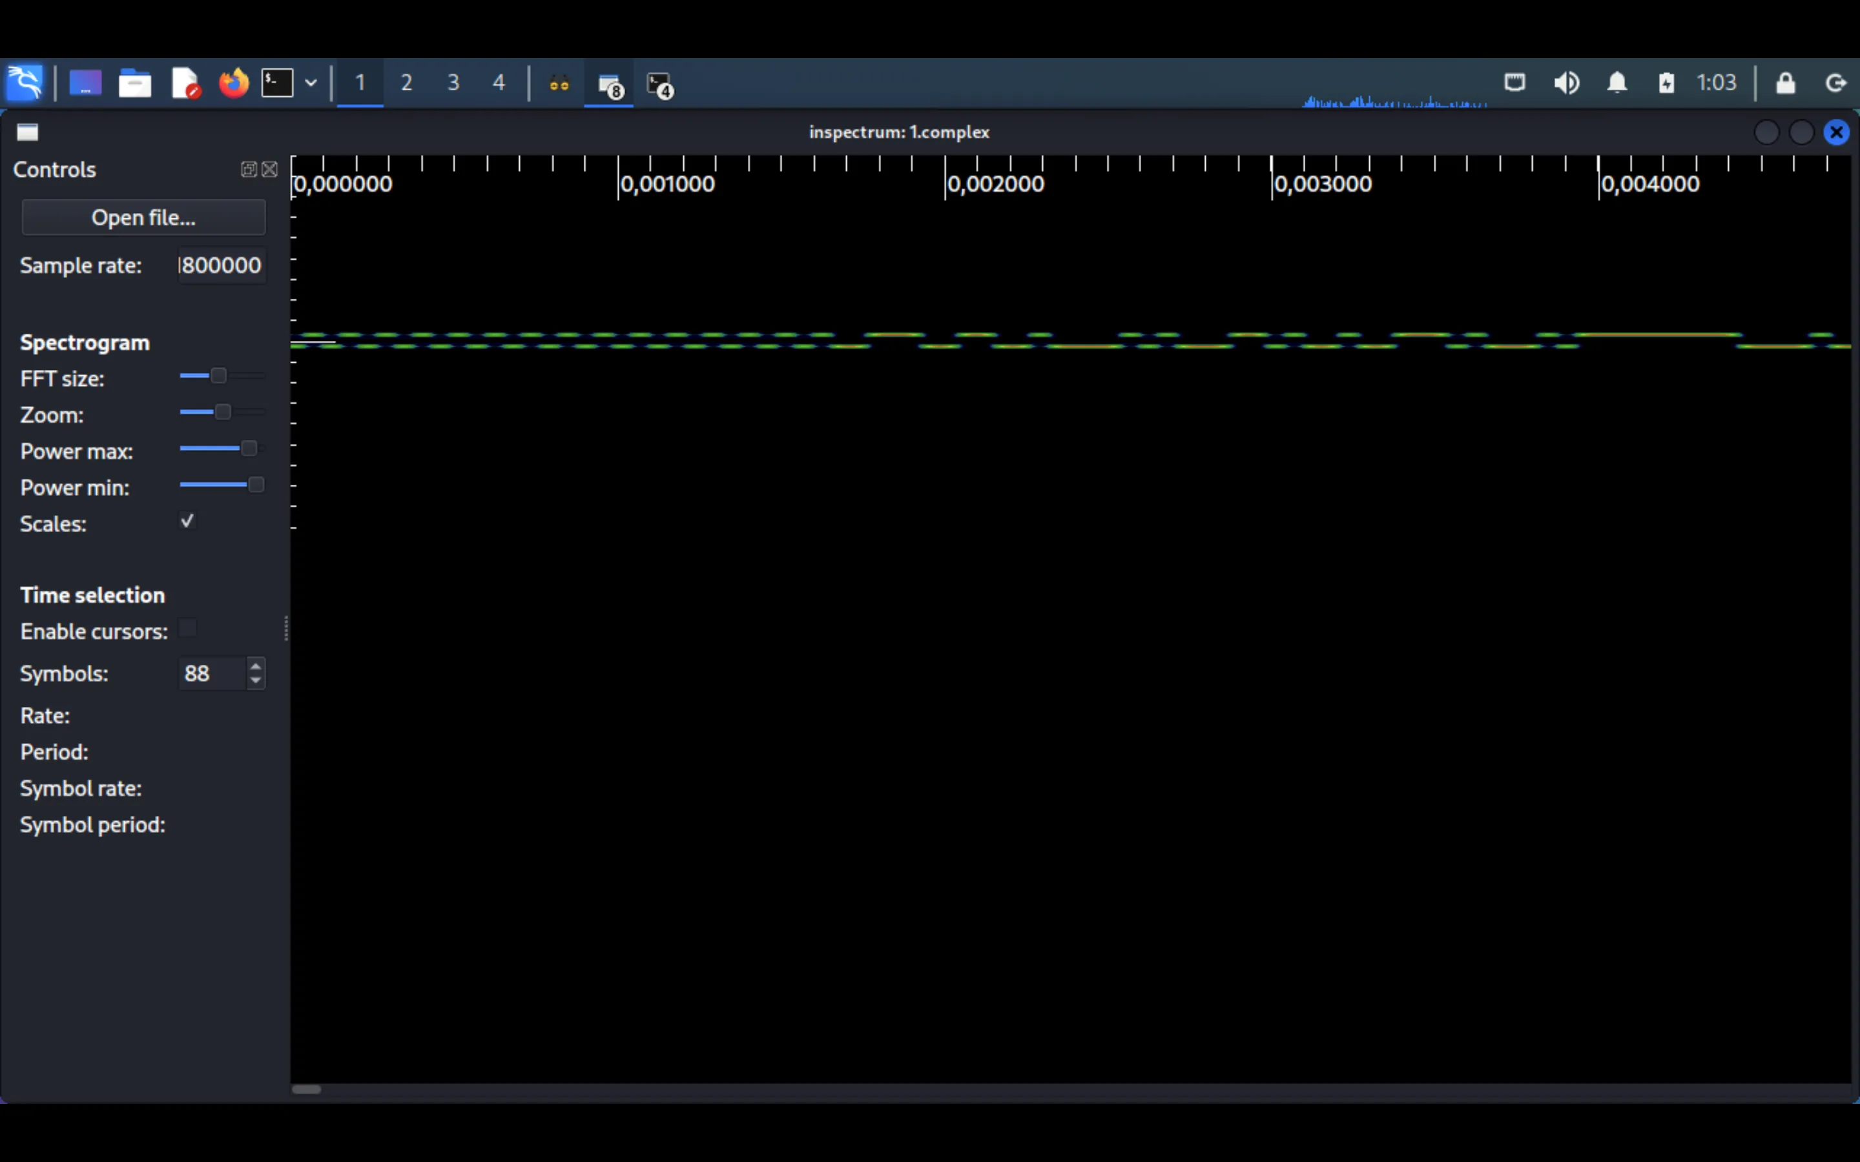1860x1162 pixels.
Task: Adjust the Zoom slider
Action: 222,413
